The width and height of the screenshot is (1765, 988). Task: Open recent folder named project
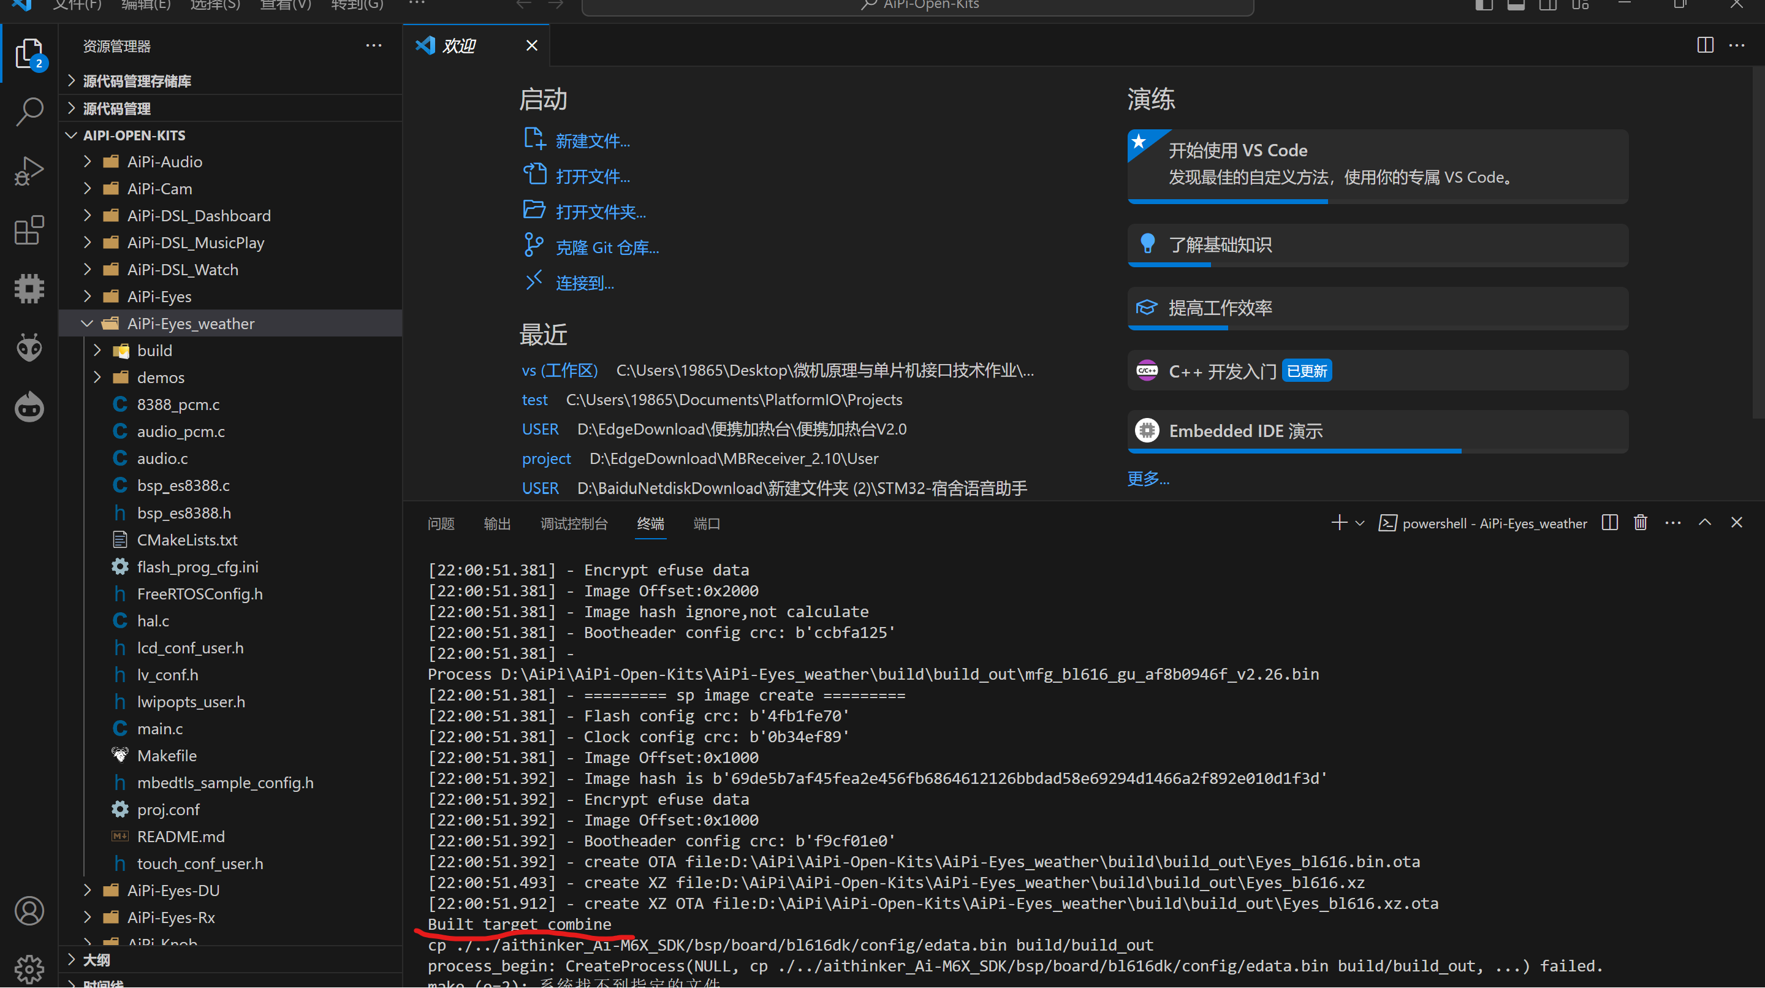546,459
